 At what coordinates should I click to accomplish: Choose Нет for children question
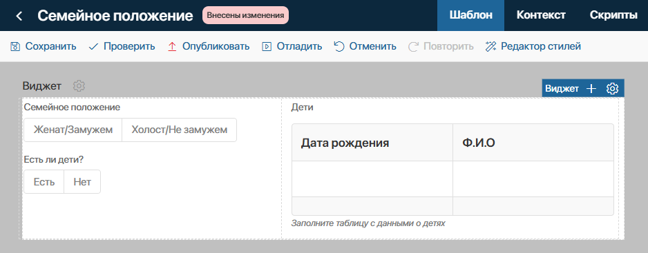pyautogui.click(x=82, y=181)
